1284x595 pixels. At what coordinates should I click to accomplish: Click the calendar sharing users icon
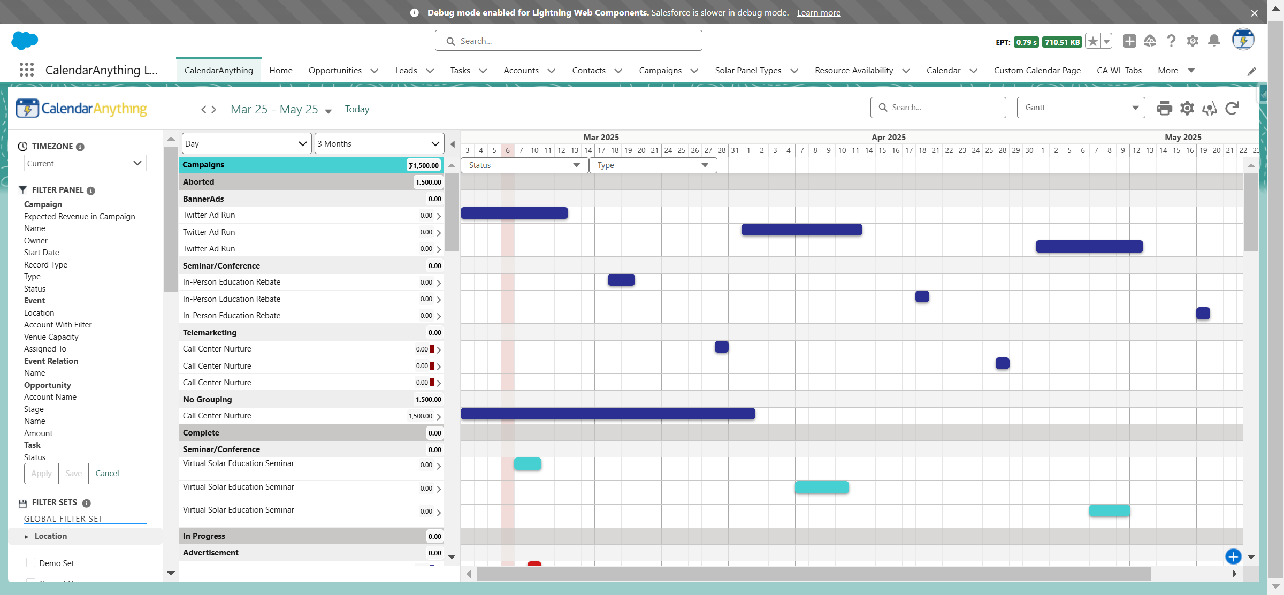tap(1210, 109)
